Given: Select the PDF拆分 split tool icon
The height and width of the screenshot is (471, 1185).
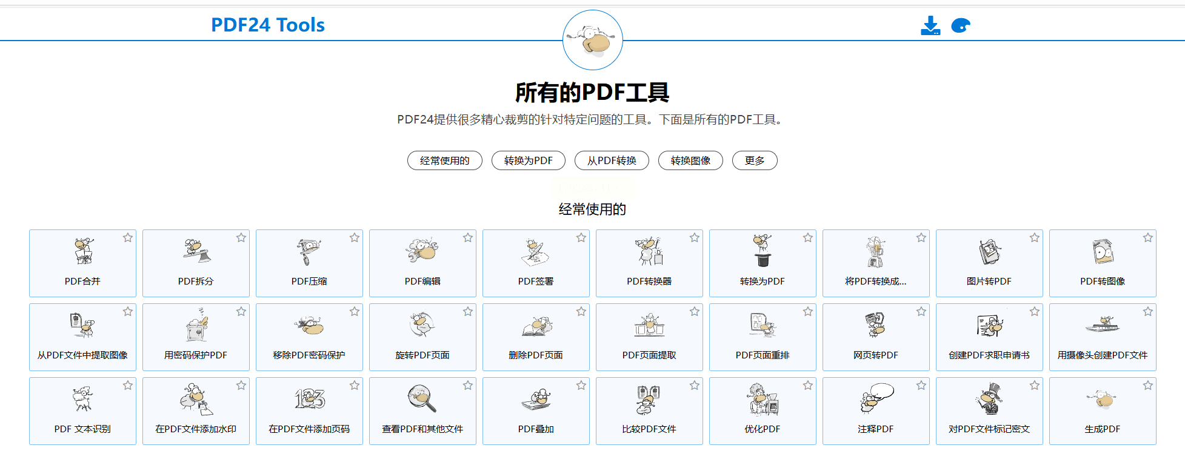Looking at the screenshot, I should tap(196, 251).
